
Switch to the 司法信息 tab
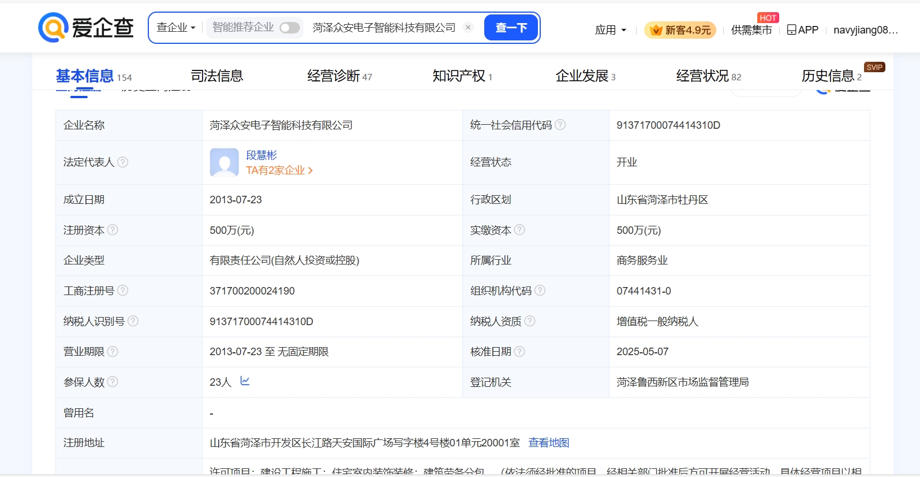click(x=217, y=76)
